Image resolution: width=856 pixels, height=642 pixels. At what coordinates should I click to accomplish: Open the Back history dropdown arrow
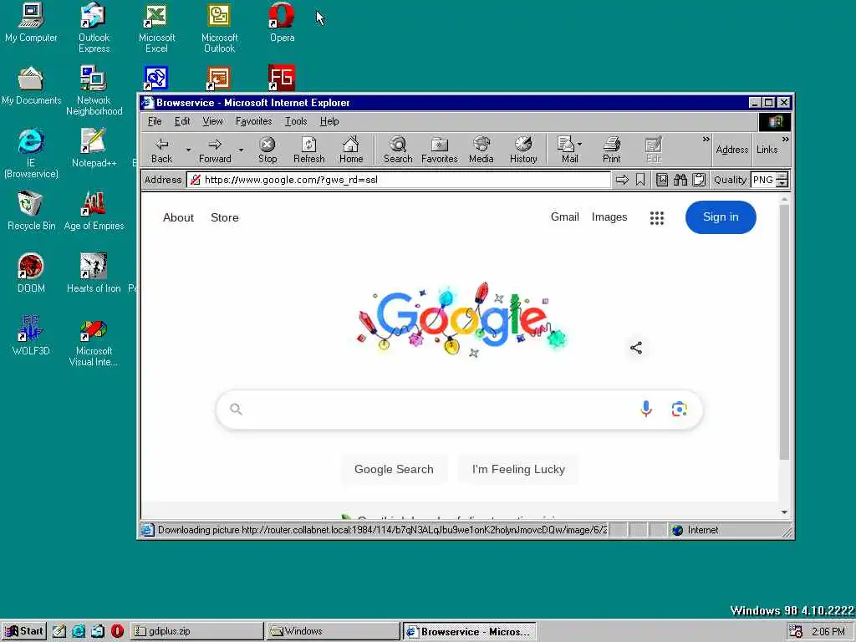point(188,150)
